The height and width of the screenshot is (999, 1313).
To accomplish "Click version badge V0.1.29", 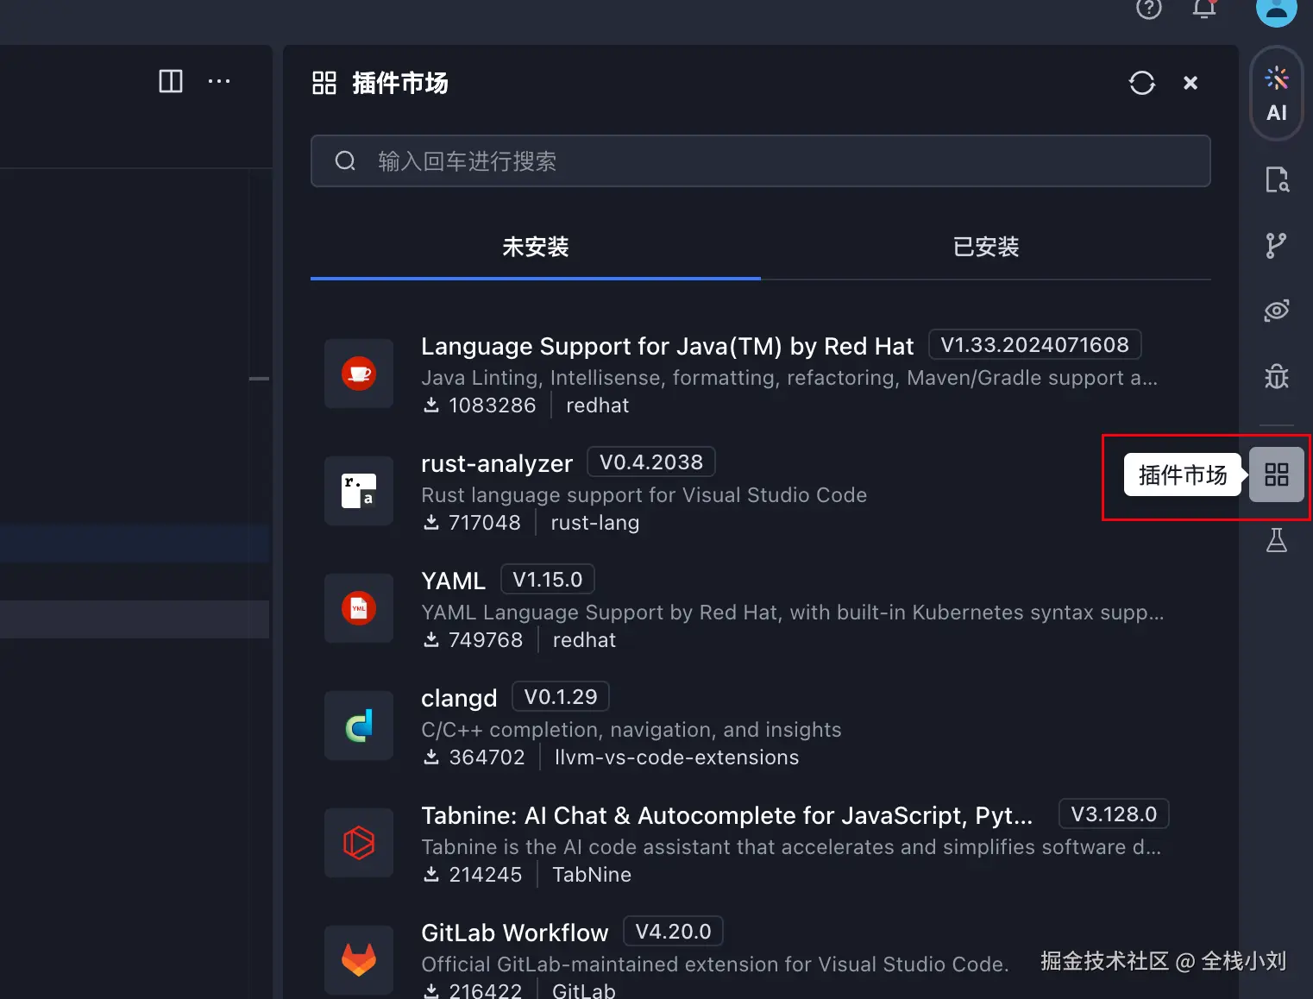I will [561, 697].
